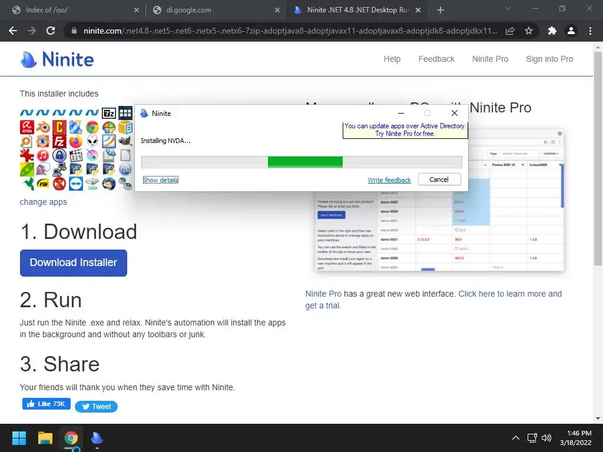Open the Windows Start menu
This screenshot has height=452, width=603.
point(19,438)
